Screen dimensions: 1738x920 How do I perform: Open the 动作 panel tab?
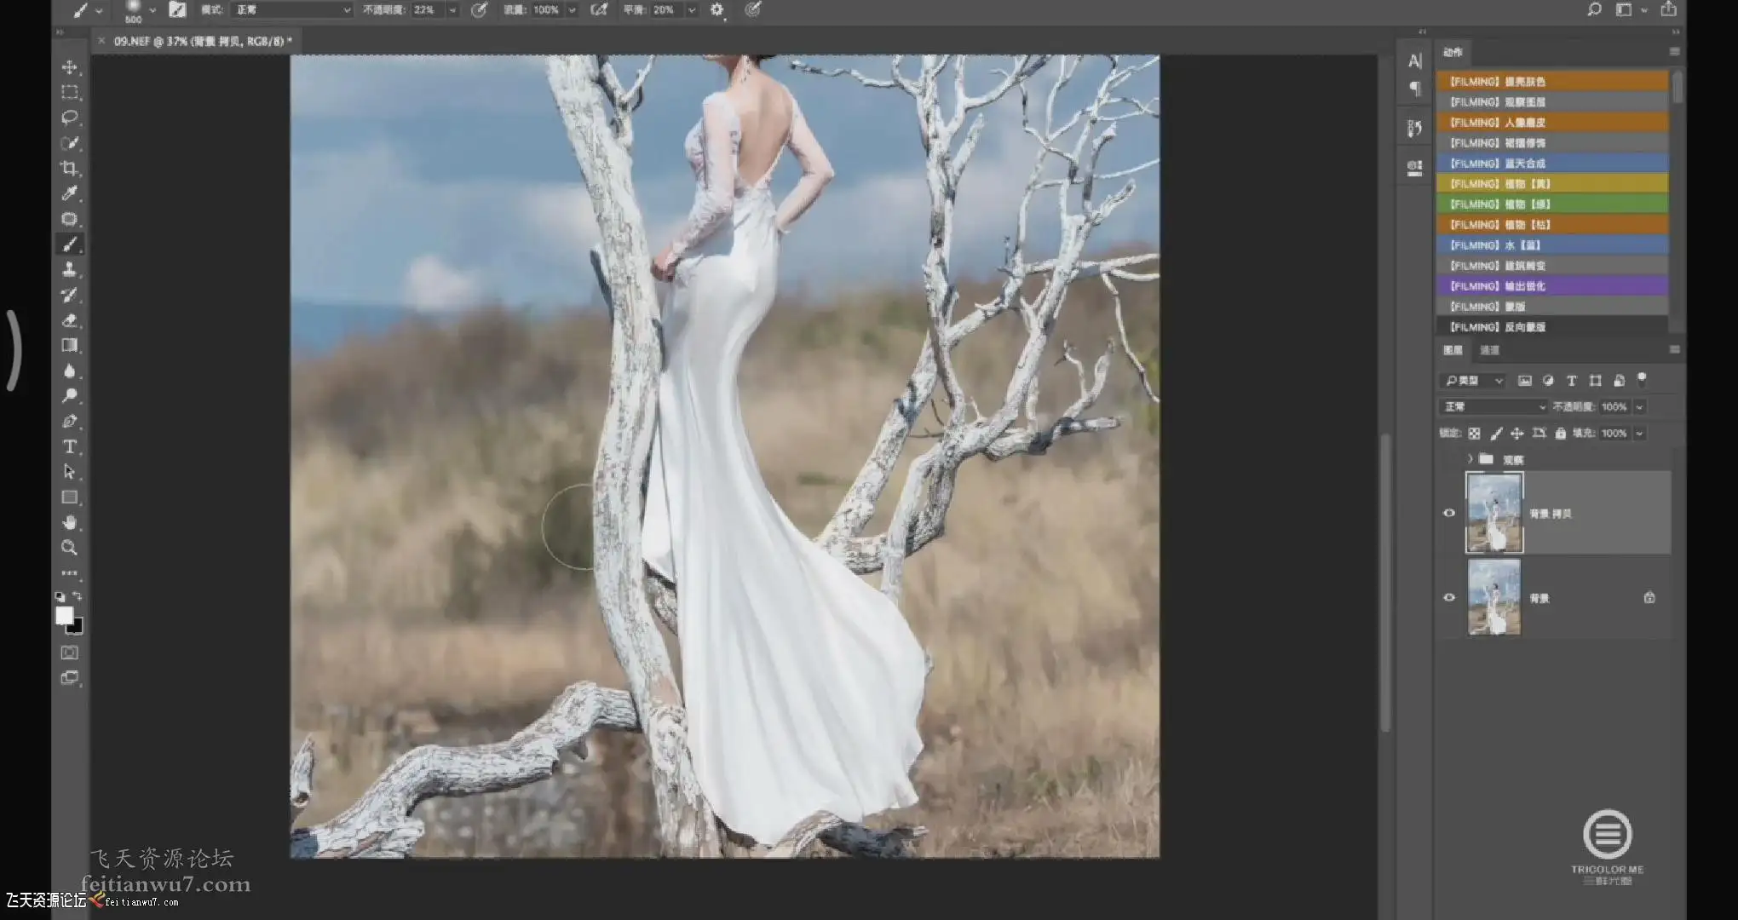point(1453,52)
